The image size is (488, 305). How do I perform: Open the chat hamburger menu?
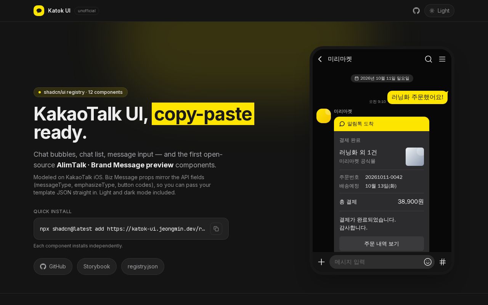coord(442,59)
